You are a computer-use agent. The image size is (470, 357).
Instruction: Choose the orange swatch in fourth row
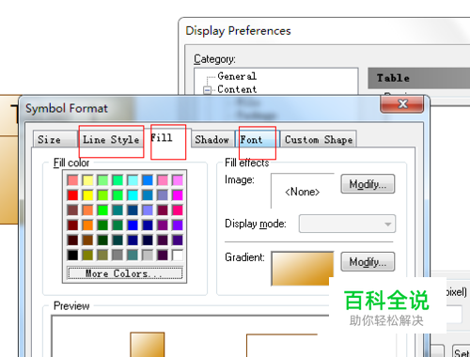87,225
